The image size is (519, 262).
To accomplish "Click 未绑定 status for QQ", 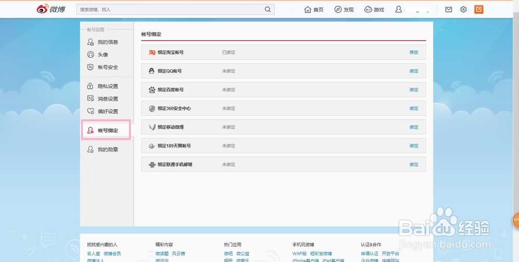I will point(229,71).
